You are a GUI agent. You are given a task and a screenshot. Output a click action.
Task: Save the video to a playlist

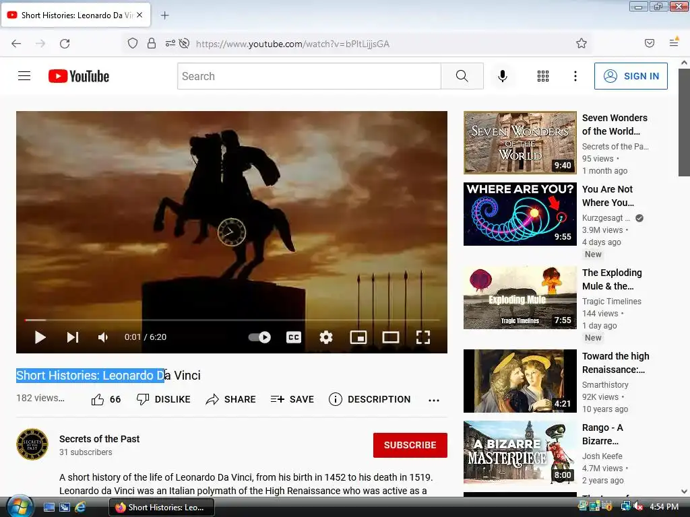[x=292, y=399]
